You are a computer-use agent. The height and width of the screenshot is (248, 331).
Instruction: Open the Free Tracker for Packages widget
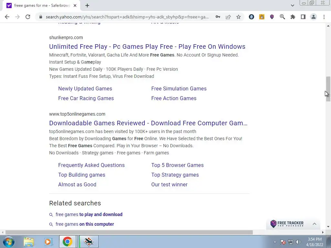click(287, 224)
